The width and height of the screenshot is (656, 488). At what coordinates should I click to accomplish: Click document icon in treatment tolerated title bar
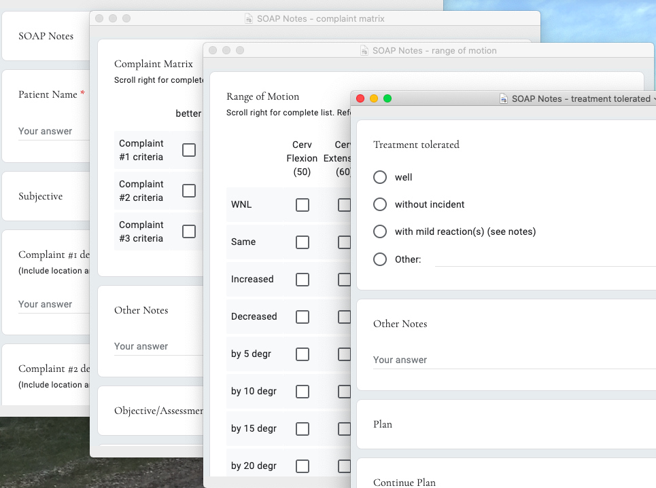point(504,99)
